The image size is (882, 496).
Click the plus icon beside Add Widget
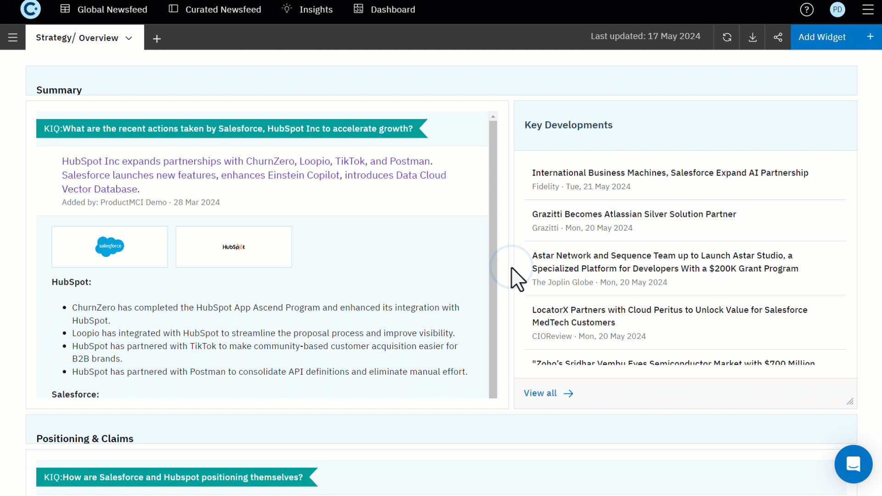[x=870, y=37]
